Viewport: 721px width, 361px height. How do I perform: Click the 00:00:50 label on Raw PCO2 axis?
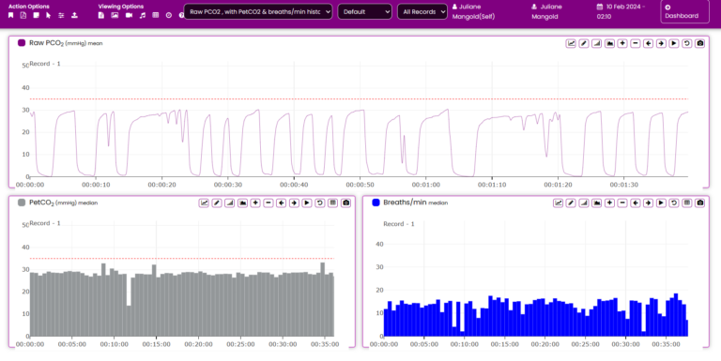pos(360,185)
